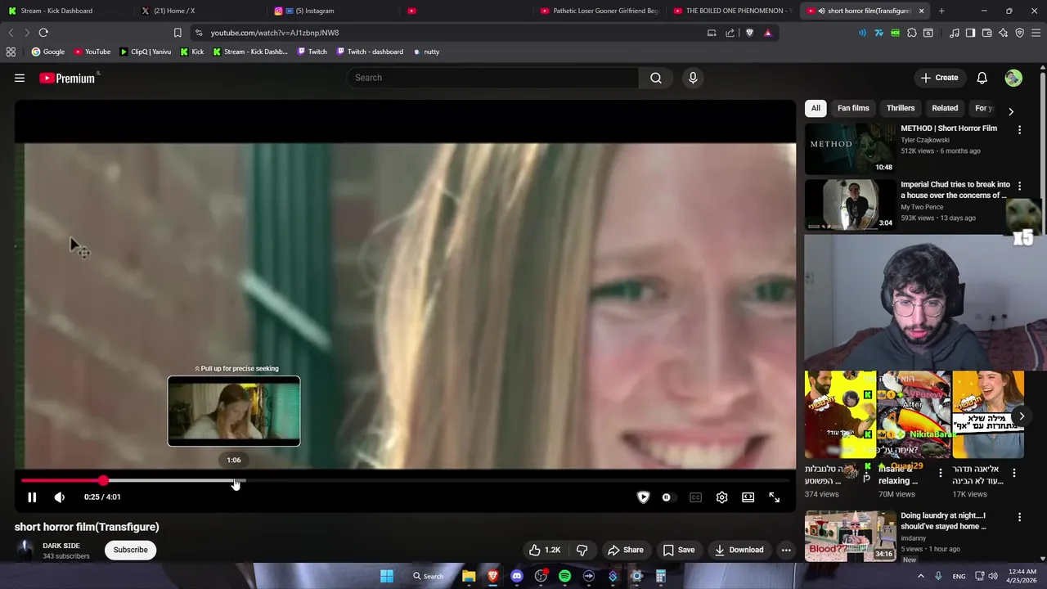The height and width of the screenshot is (589, 1047).
Task: Open METHOD Short Horror Film thumbnail
Action: point(850,149)
